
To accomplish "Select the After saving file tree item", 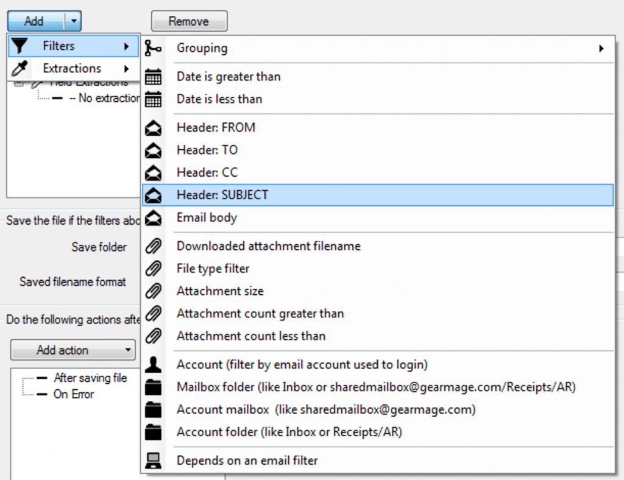I will 90,378.
